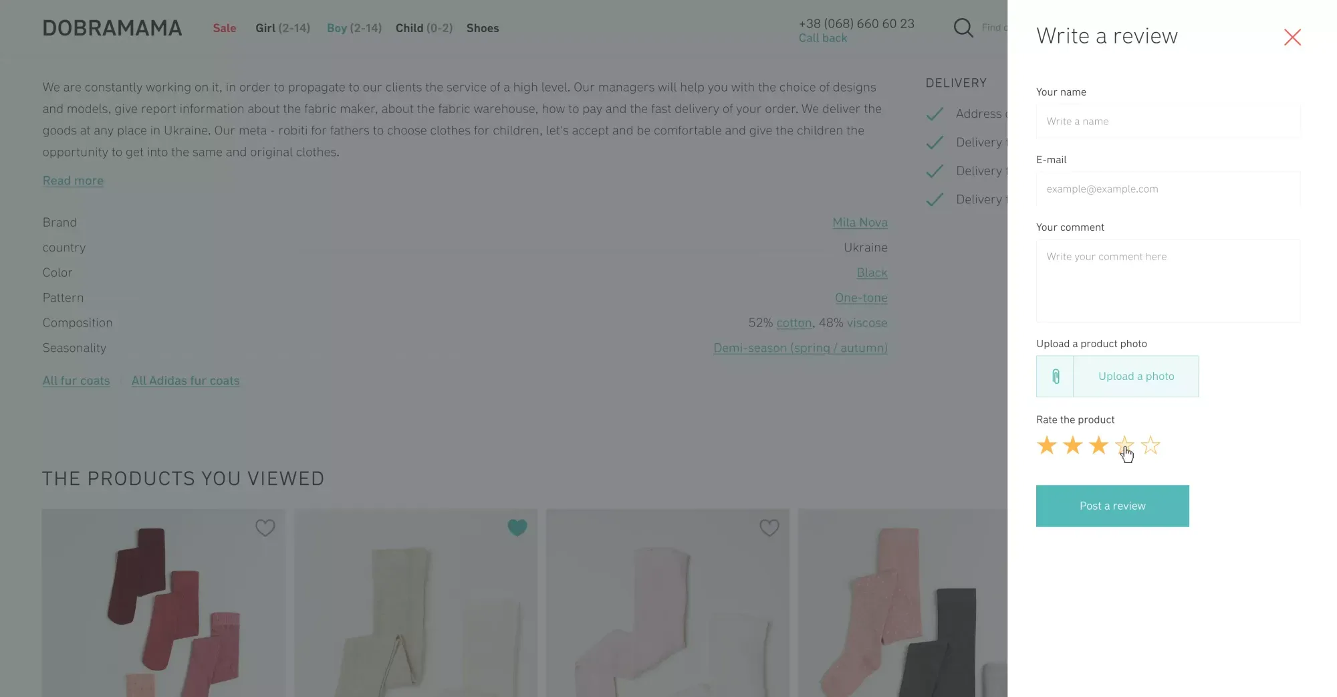Click Upload a photo
This screenshot has width=1337, height=697.
1136,376
